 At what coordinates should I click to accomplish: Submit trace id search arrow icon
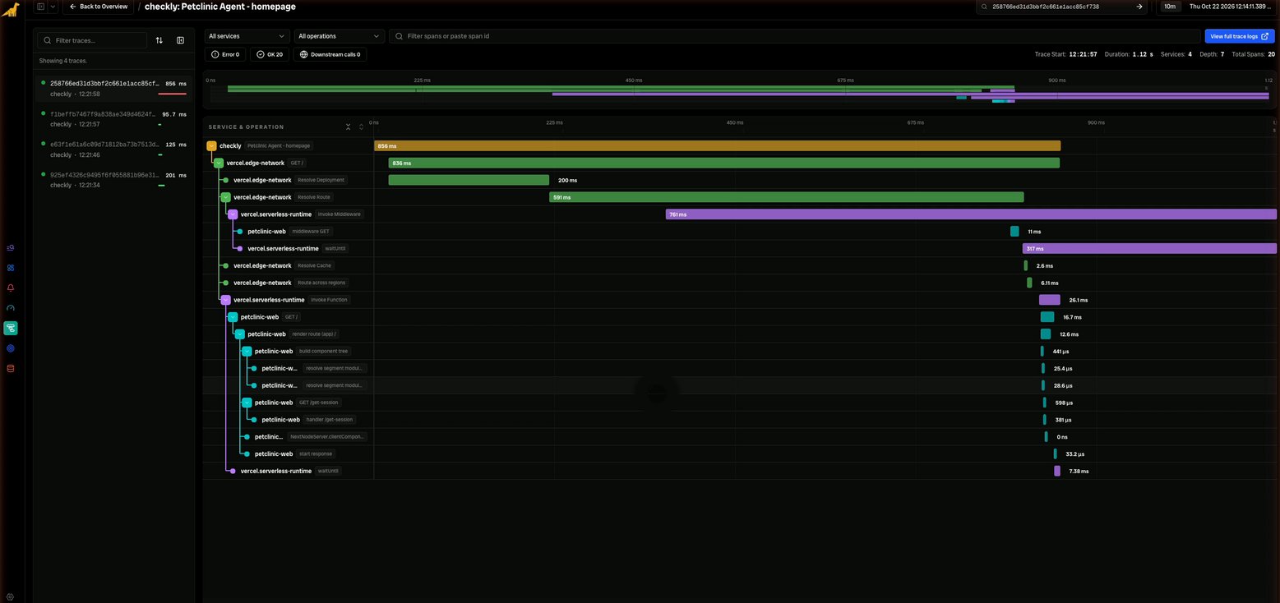[x=1139, y=7]
